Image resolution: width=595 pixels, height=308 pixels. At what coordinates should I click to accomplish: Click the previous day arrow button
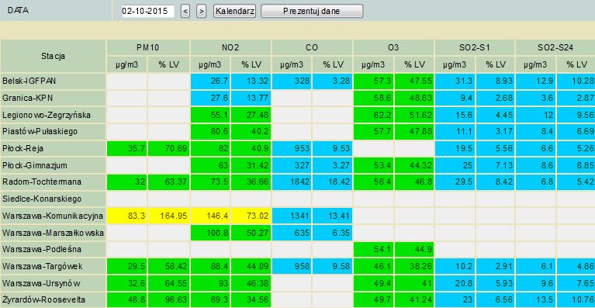pyautogui.click(x=185, y=11)
